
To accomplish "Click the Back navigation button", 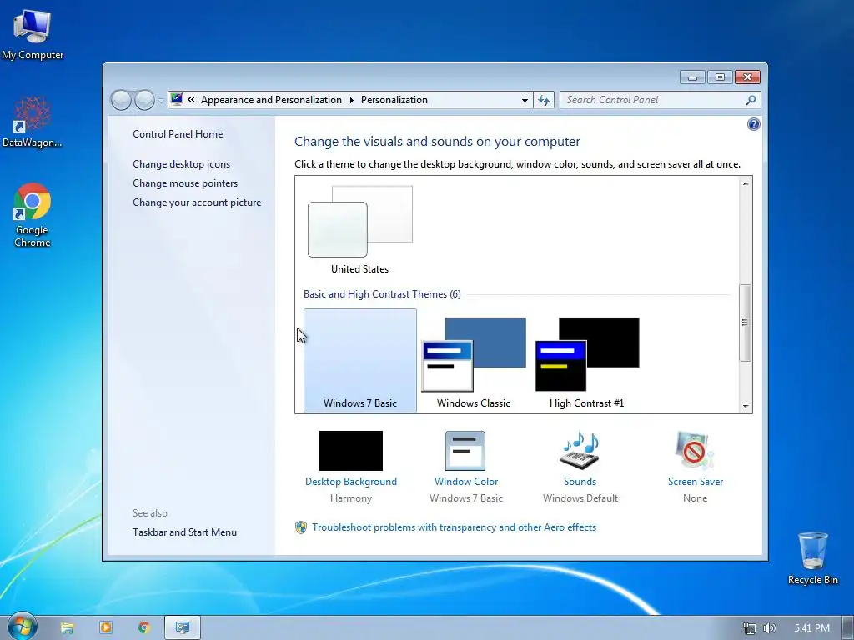I will [x=121, y=100].
